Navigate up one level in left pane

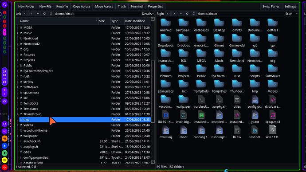[38, 14]
